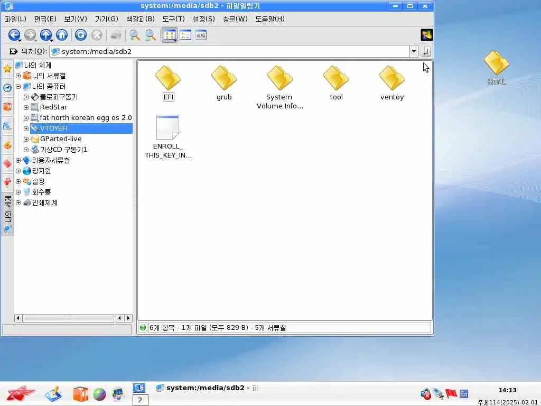Open the 파일(L) menu
The height and width of the screenshot is (406, 541).
coord(15,19)
